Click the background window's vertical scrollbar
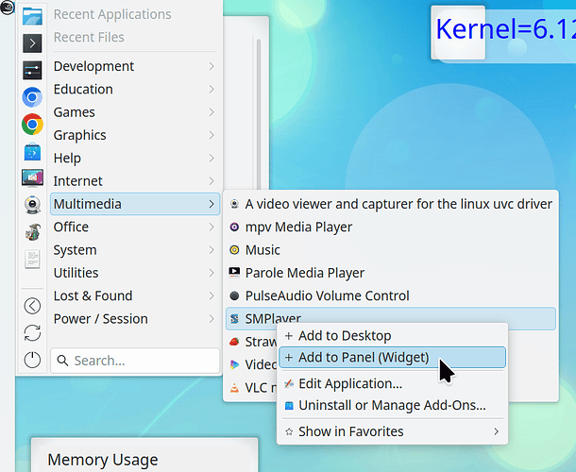 click(x=259, y=114)
